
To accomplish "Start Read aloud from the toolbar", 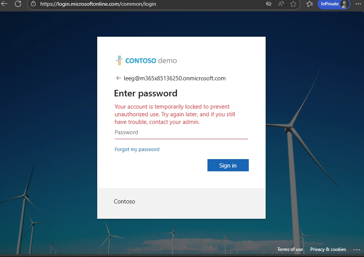I will point(281,4).
